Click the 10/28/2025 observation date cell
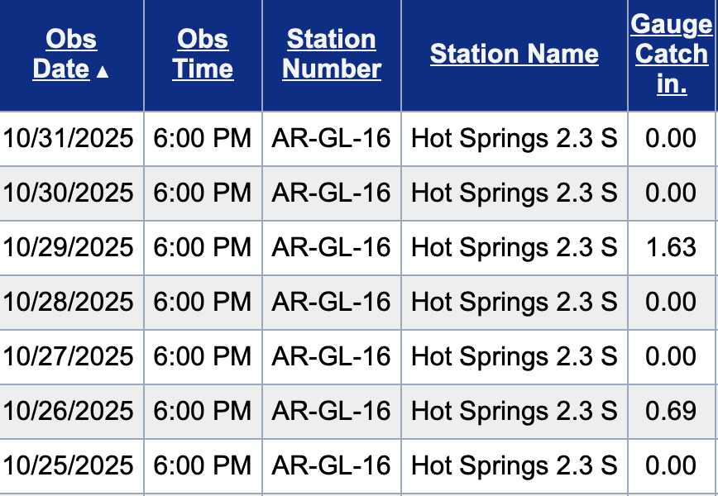The image size is (718, 496). coord(68,302)
